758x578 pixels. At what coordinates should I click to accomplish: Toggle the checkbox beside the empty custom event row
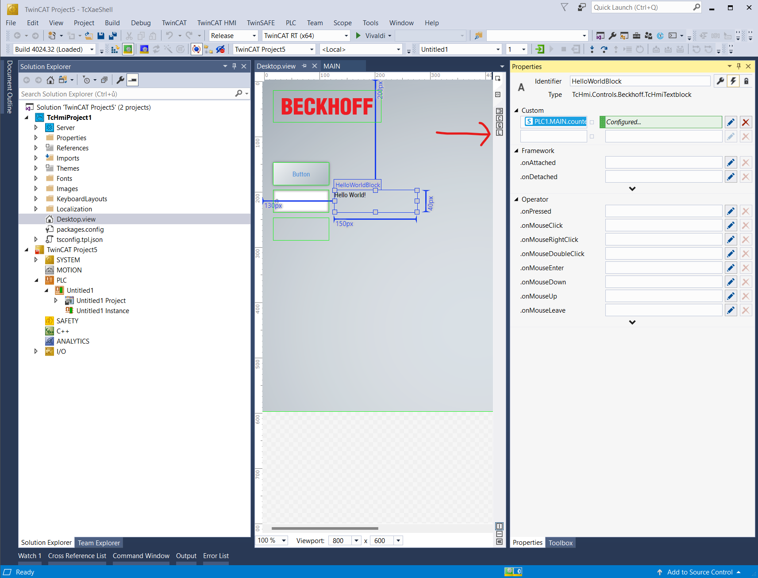pos(592,137)
